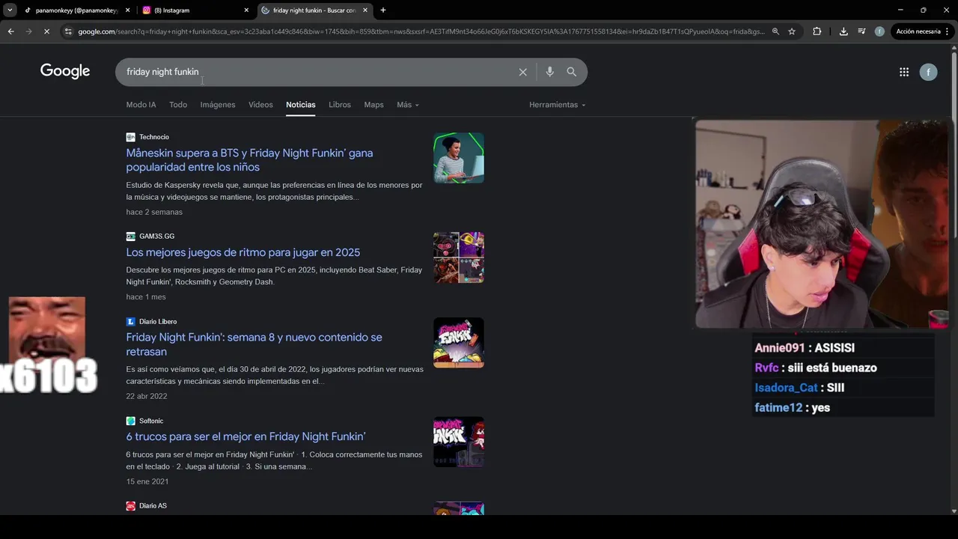Open media controls music icon

click(x=861, y=31)
